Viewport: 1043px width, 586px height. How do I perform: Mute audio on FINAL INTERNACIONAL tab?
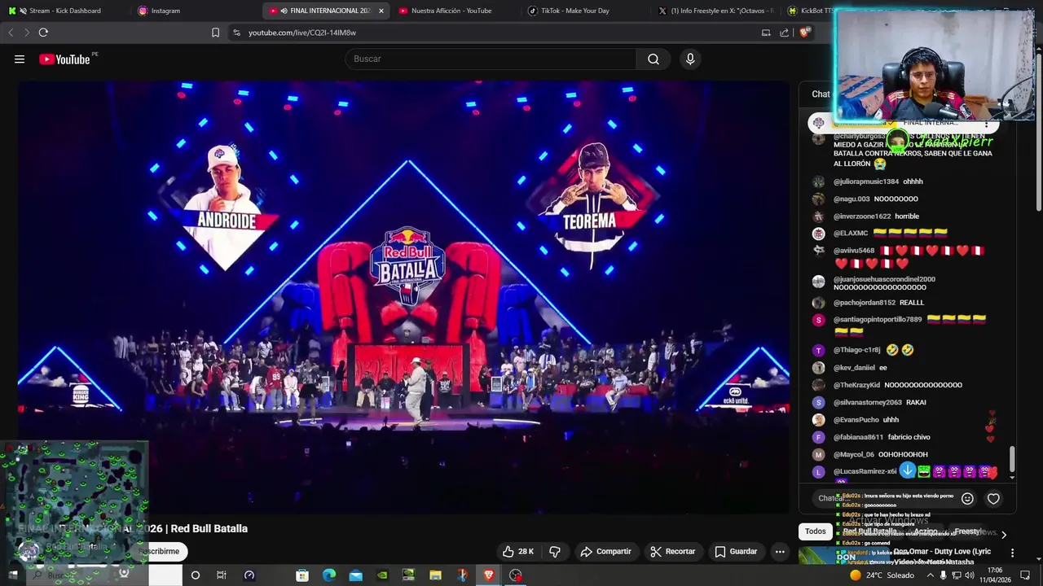284,11
